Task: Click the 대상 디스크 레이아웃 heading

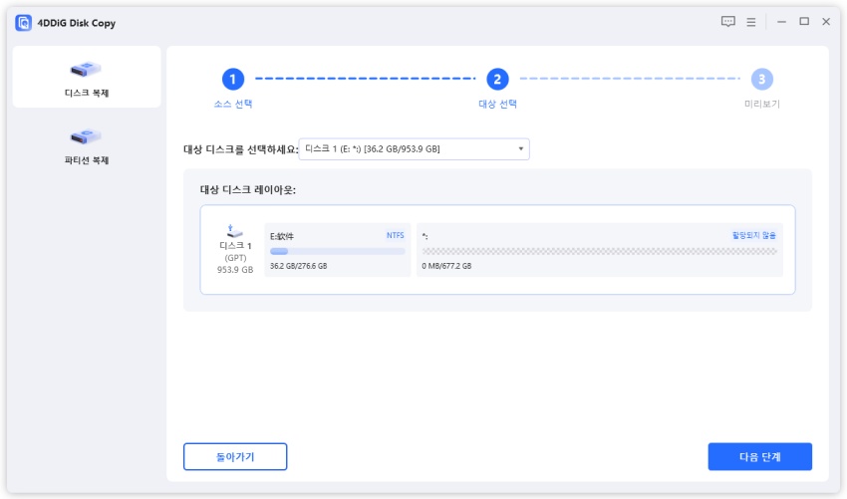Action: tap(248, 189)
